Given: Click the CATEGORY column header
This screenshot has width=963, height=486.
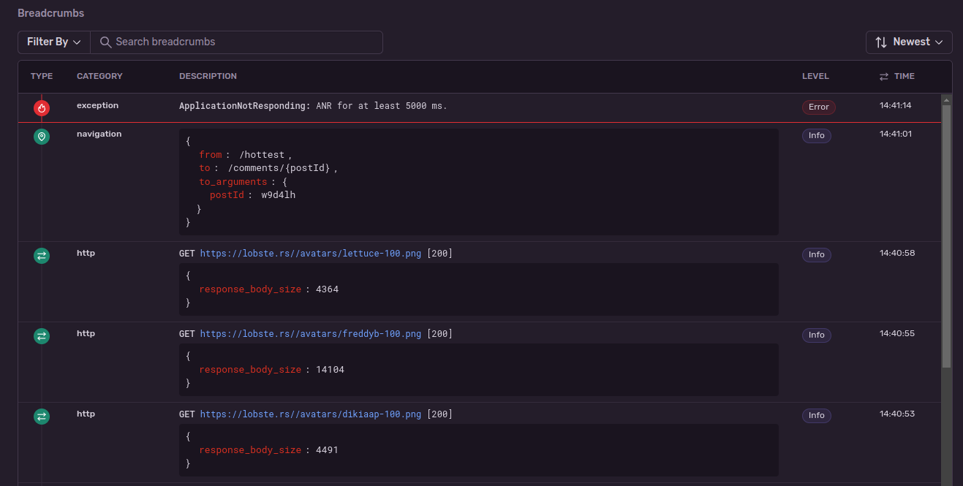Looking at the screenshot, I should (99, 76).
